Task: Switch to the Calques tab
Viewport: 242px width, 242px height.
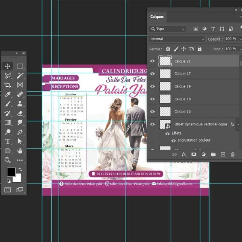Action: click(157, 17)
